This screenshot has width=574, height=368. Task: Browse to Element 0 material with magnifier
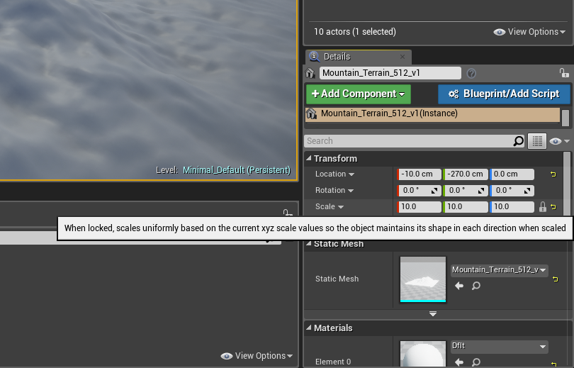tap(476, 362)
